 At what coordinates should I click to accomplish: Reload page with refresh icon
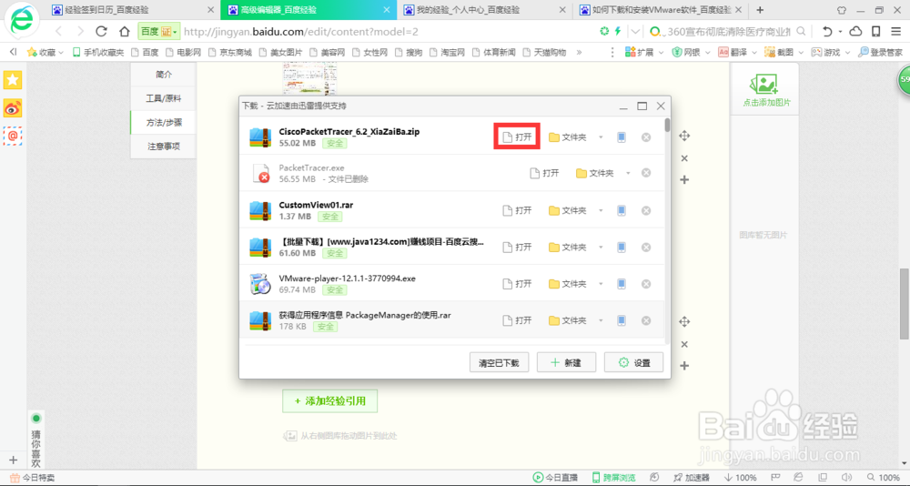pos(102,31)
